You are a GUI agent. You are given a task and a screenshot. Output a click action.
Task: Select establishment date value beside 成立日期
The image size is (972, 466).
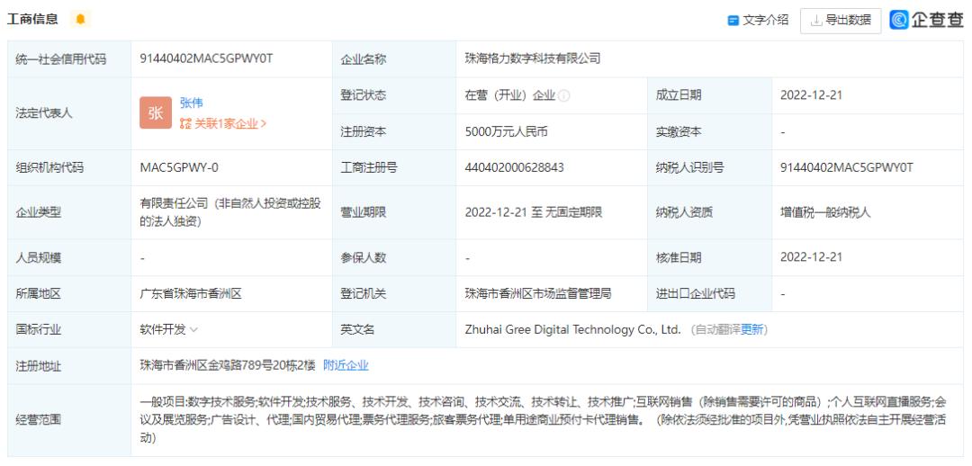click(811, 95)
